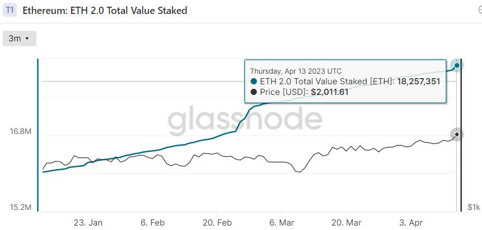Click the $1k right axis label
The width and height of the screenshot is (482, 230).
click(x=474, y=208)
